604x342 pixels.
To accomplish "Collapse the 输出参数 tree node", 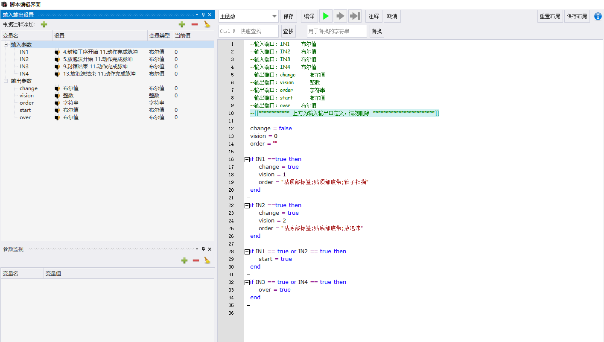I will (6, 81).
